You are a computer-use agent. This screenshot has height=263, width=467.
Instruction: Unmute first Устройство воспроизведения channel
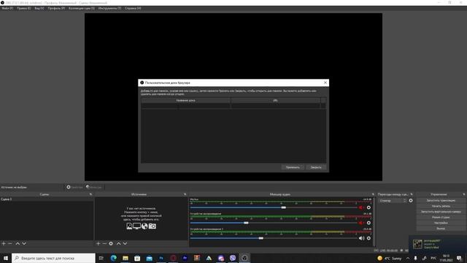click(361, 223)
